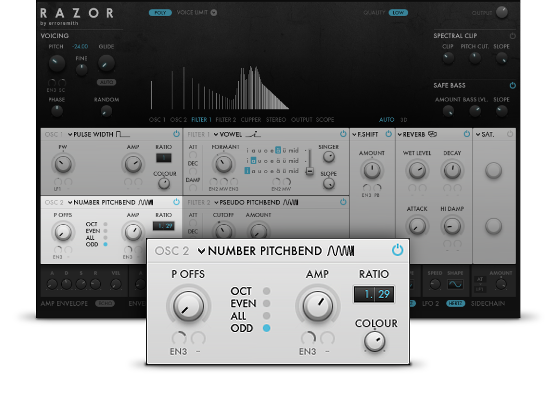Click the vowel curve icon beside VOWEL

click(x=253, y=134)
